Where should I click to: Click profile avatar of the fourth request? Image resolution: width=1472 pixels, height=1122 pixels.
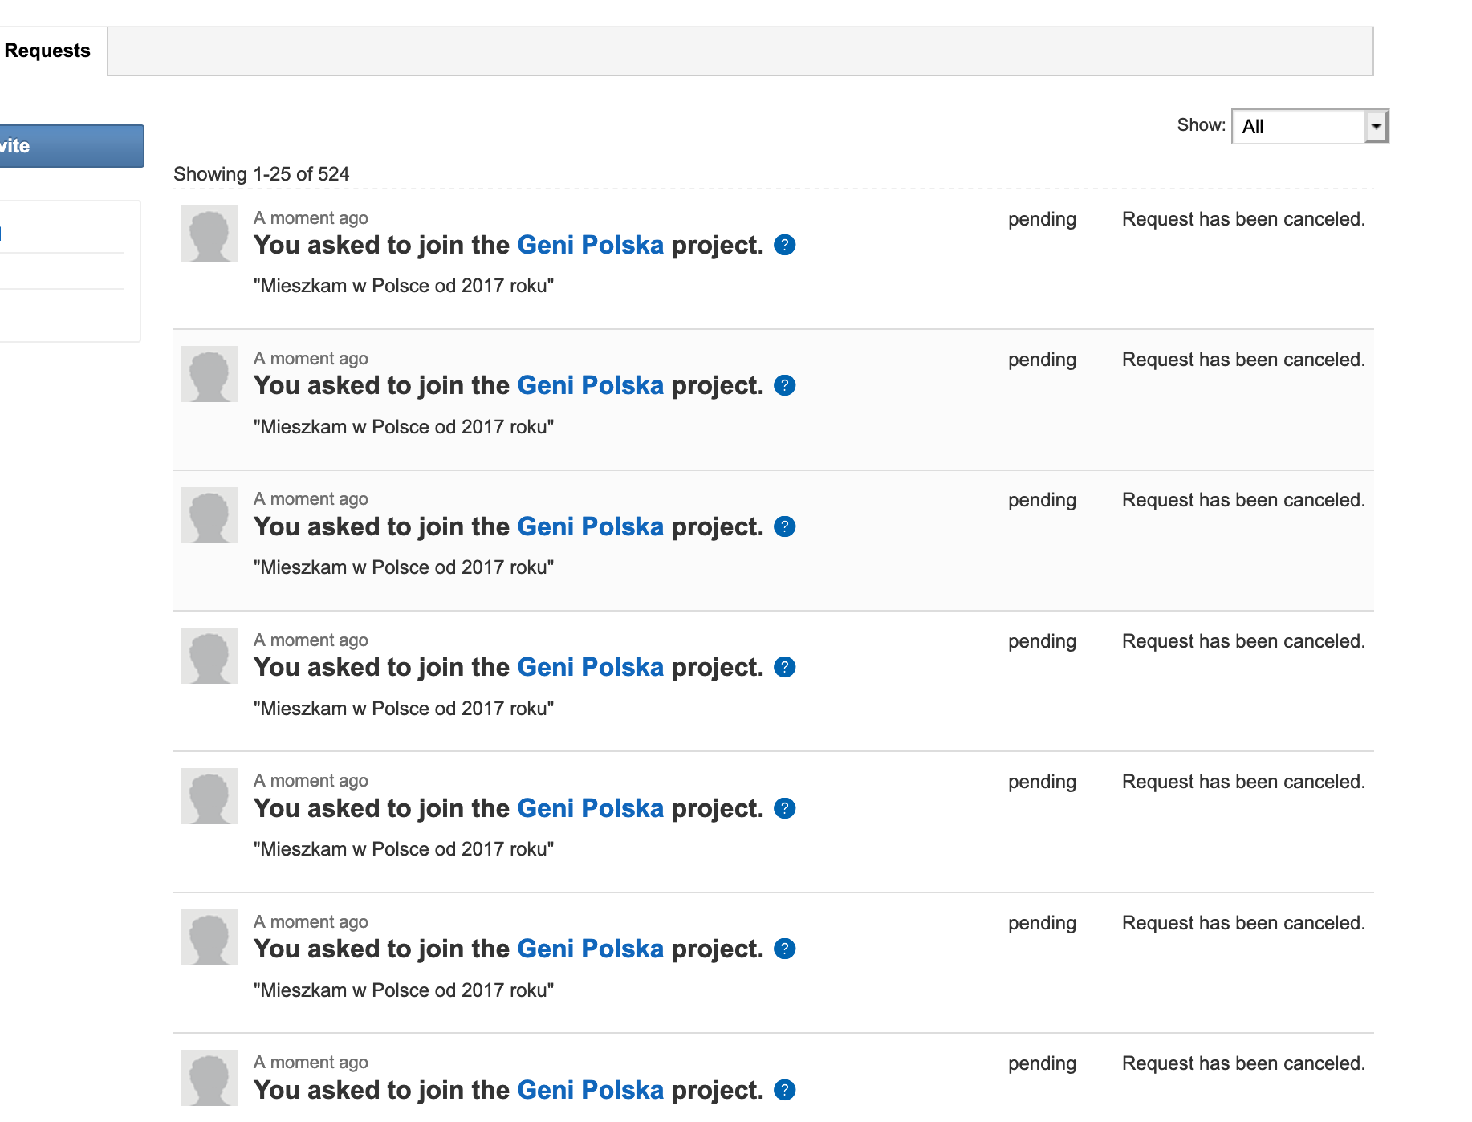pyautogui.click(x=209, y=656)
